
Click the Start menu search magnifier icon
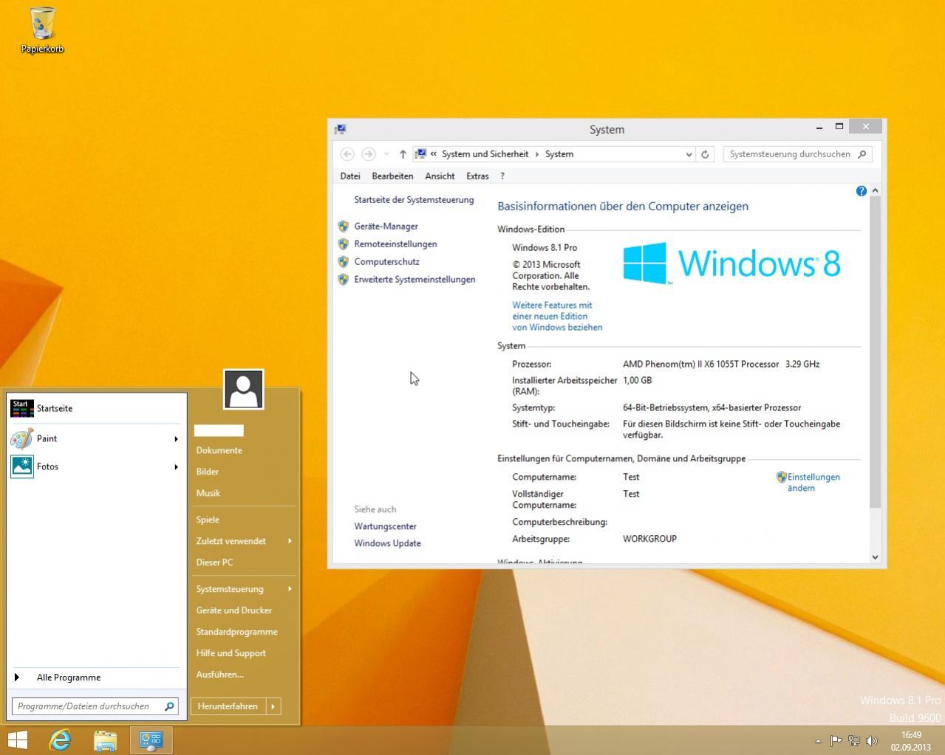169,706
